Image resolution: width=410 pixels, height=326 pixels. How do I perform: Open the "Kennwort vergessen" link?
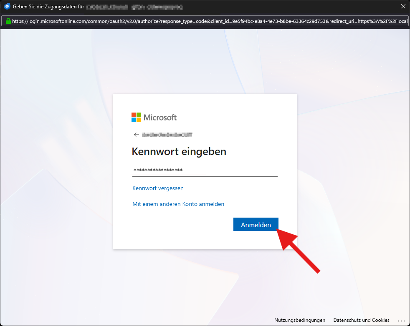point(158,188)
